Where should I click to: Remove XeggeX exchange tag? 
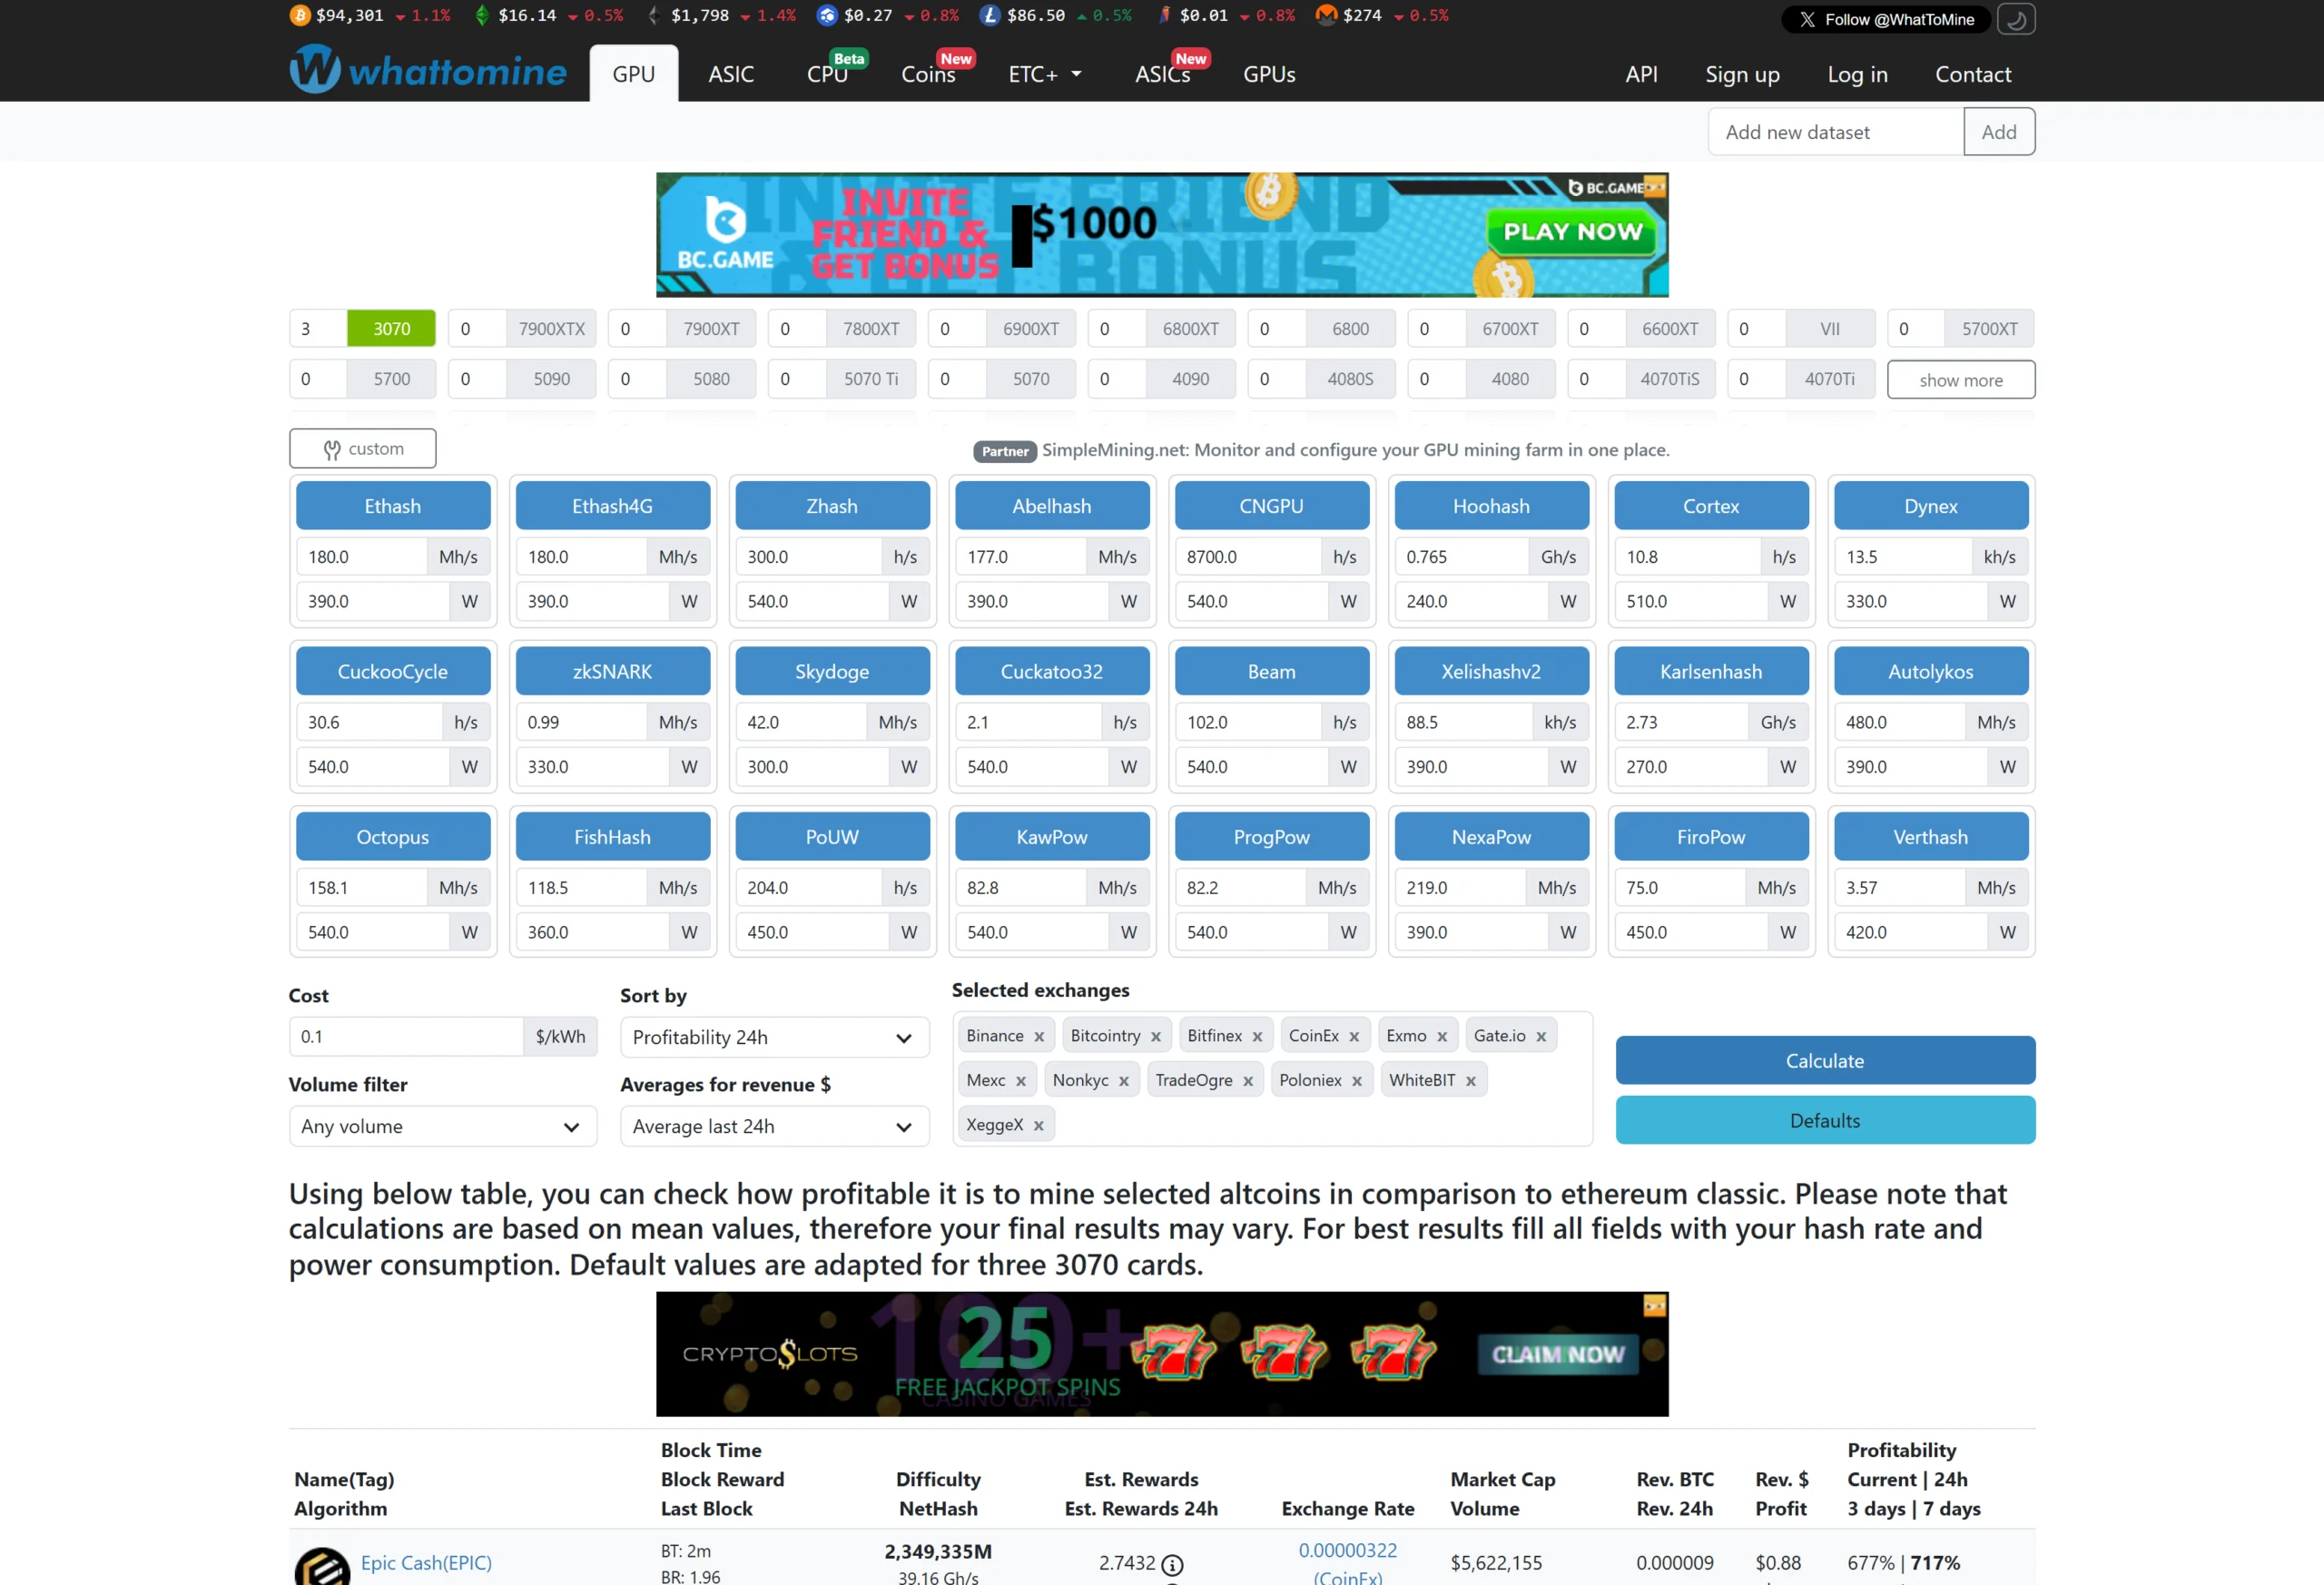tap(1039, 1125)
